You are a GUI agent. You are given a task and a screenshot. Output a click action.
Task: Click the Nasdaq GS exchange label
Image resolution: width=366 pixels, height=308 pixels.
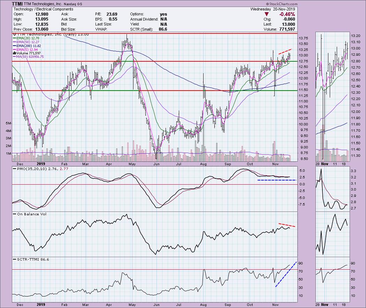tap(73, 4)
